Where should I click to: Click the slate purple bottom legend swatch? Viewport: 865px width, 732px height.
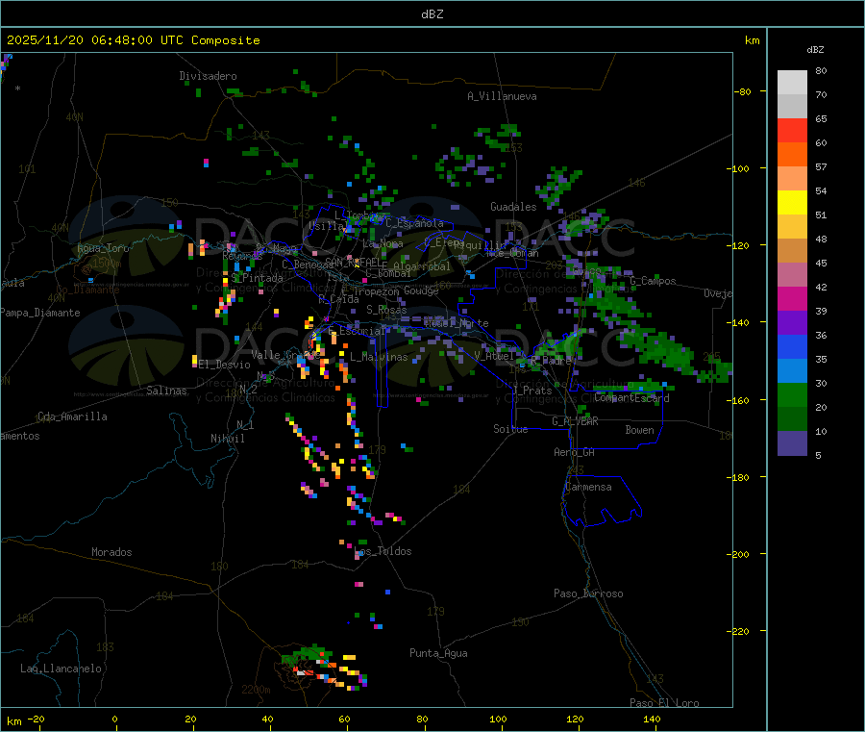pyautogui.click(x=792, y=443)
